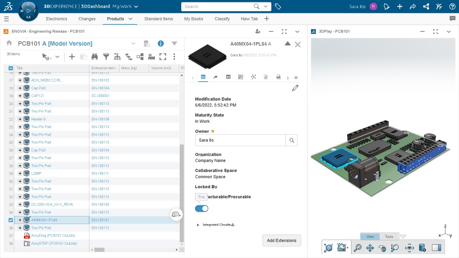Click the rotate tool in 3DPlay toolbar
Viewport: 459px width, 258px height.
click(382, 248)
